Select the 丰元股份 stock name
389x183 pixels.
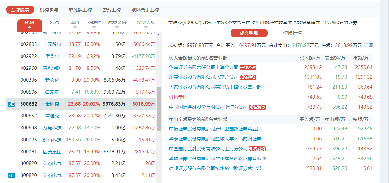pos(52,44)
